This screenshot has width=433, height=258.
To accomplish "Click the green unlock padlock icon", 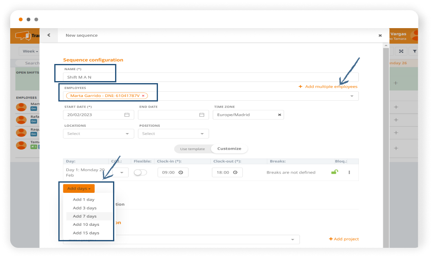I will coord(334,172).
